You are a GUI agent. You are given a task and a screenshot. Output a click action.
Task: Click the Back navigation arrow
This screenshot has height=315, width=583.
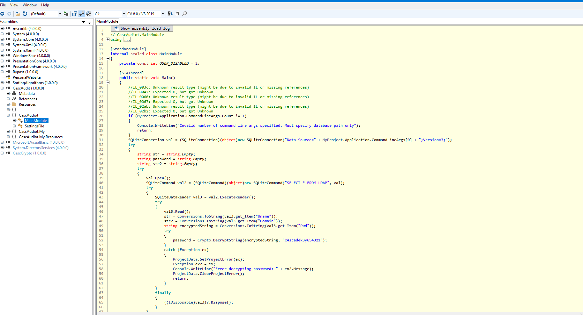point(2,14)
